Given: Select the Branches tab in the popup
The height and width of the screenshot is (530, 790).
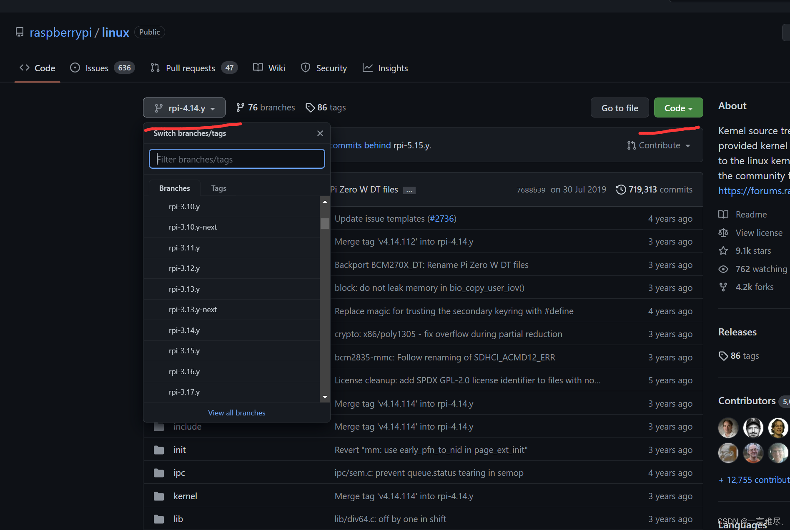Looking at the screenshot, I should pos(175,188).
